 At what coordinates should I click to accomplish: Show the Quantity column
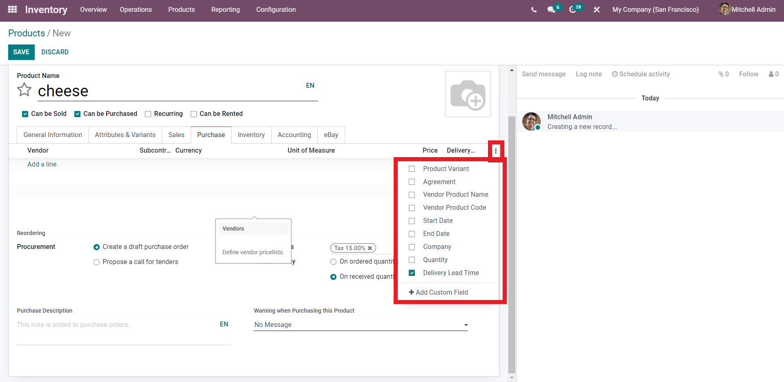click(x=412, y=260)
